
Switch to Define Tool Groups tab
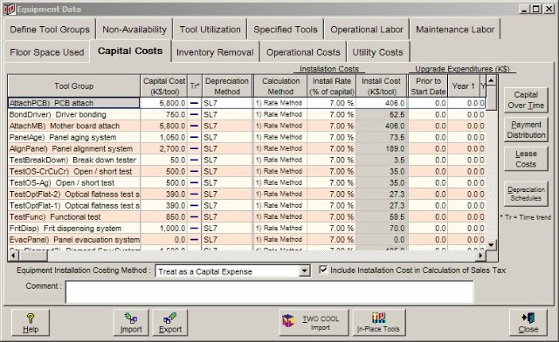pyautogui.click(x=50, y=30)
